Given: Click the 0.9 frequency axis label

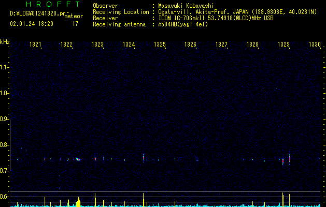Looking at the screenshot, I should 4,119.
